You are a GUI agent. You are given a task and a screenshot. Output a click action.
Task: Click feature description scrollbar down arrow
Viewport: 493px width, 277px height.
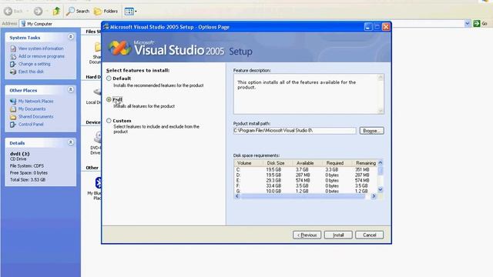(381, 111)
